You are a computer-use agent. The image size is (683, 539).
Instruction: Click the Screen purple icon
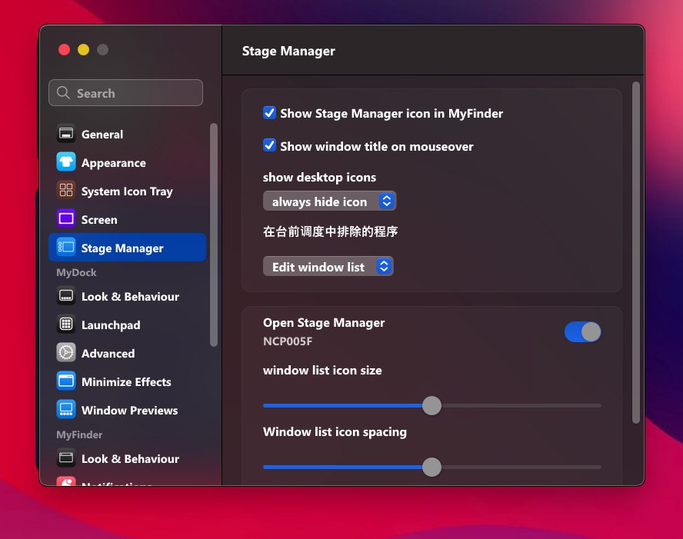point(66,218)
